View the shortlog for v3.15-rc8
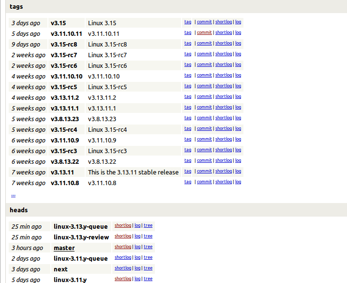Image resolution: width=347 pixels, height=283 pixels. pos(224,43)
